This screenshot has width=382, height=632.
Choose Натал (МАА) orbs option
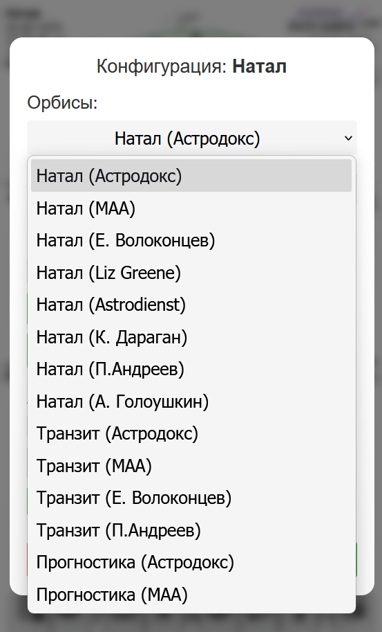[191, 208]
